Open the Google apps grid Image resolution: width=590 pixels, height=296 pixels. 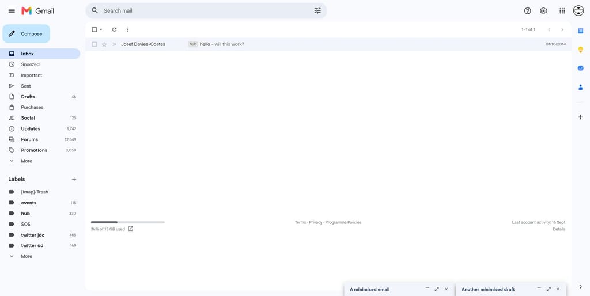tap(562, 11)
